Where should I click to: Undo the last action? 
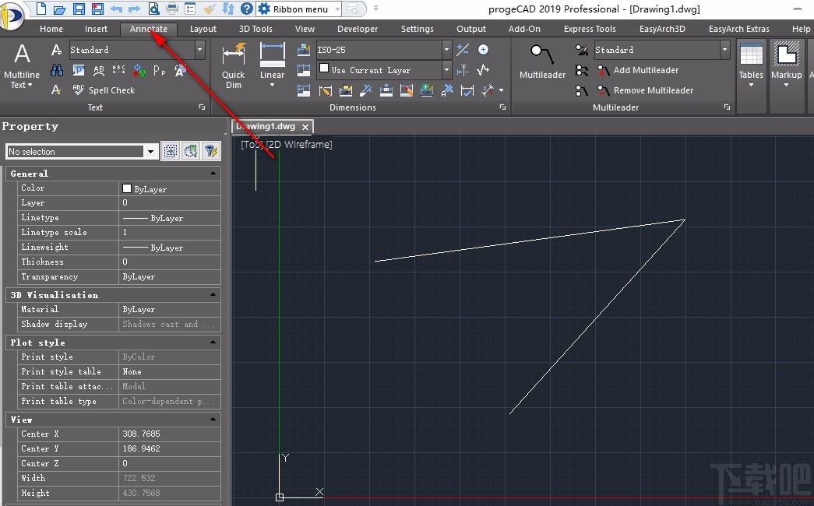click(x=116, y=9)
